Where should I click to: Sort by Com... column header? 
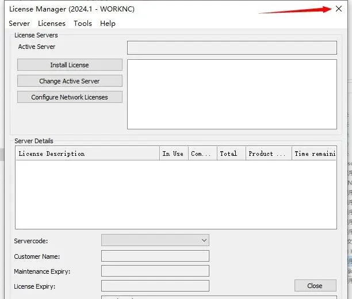pyautogui.click(x=202, y=154)
